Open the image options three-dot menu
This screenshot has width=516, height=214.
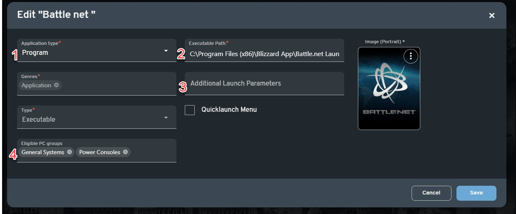point(411,56)
